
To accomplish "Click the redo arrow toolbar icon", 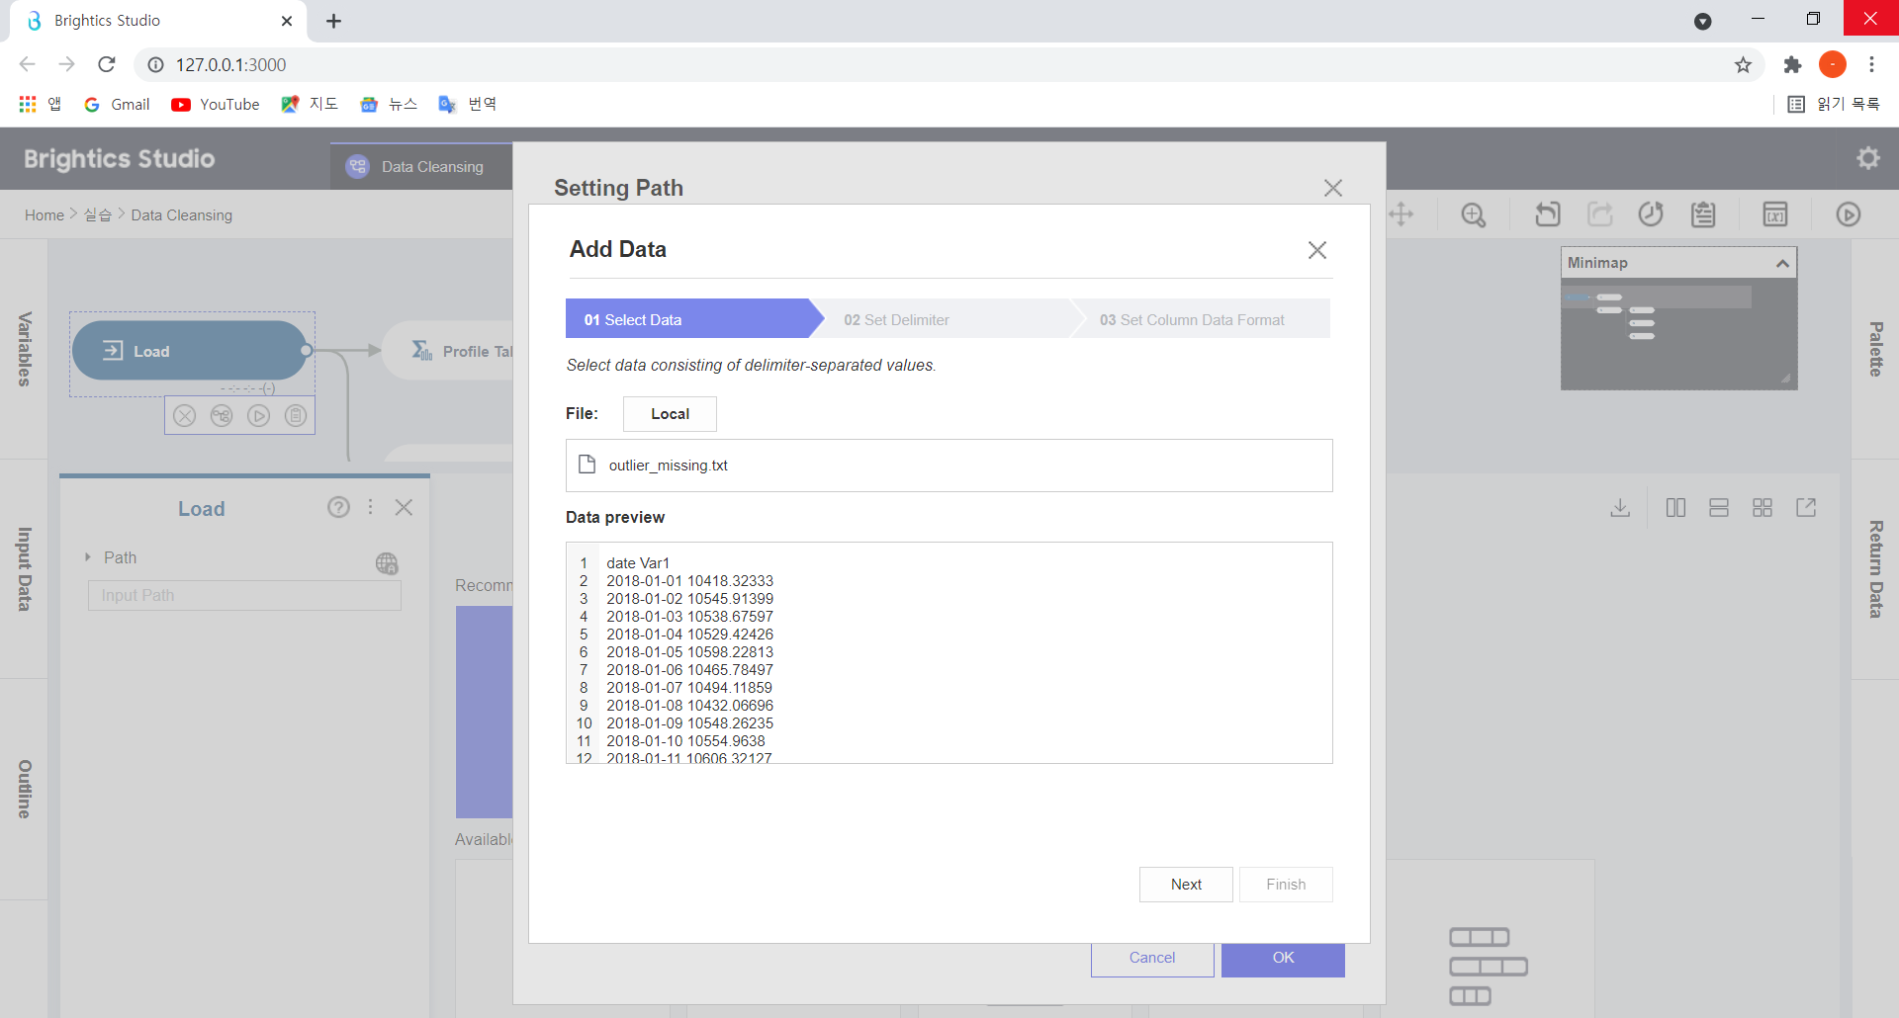I will [1599, 214].
